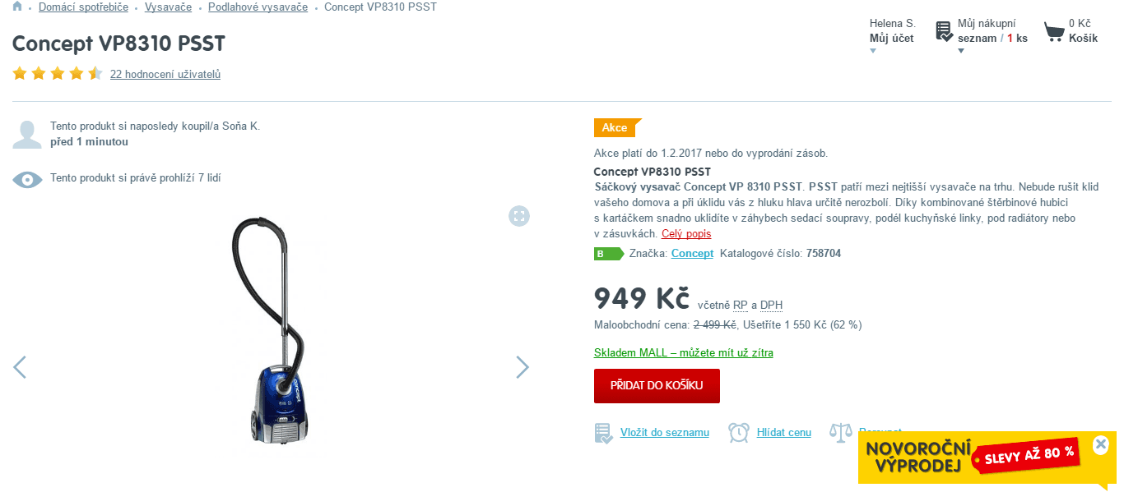Show the next product image
Viewport: 1124px width, 492px height.
(522, 367)
